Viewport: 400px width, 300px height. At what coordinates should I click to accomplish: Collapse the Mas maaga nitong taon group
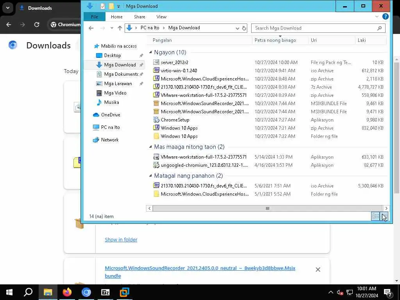[x=150, y=147]
